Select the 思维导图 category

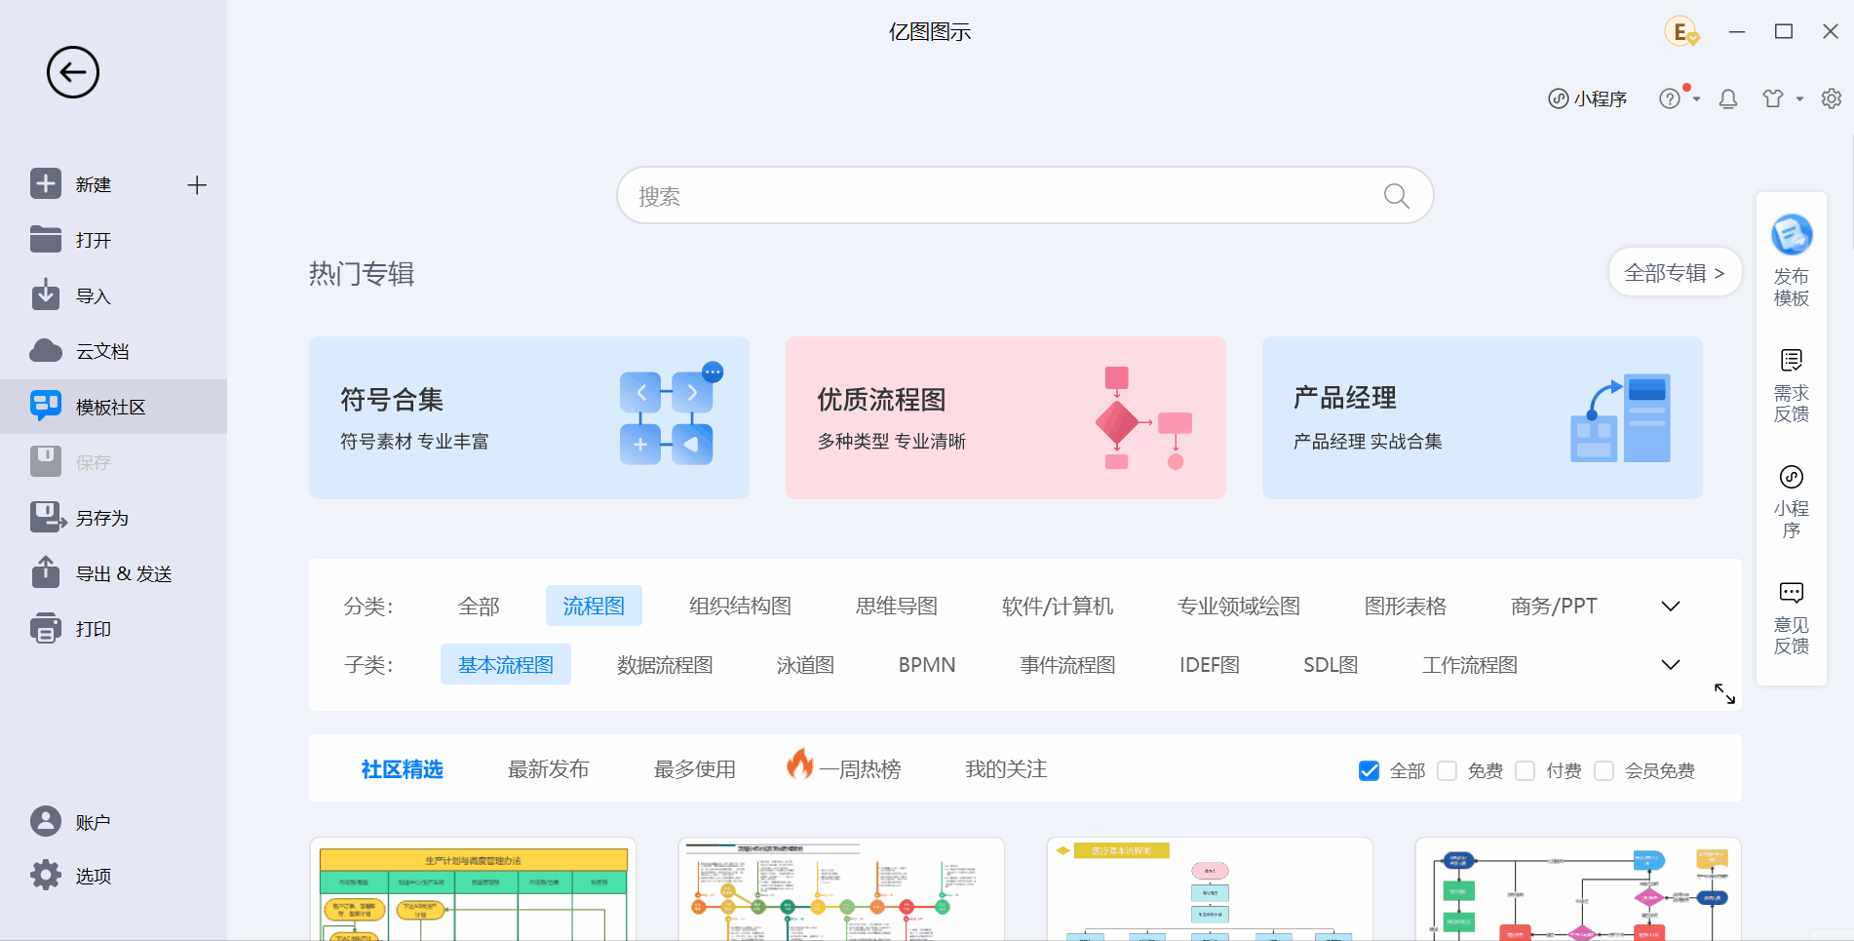point(897,607)
